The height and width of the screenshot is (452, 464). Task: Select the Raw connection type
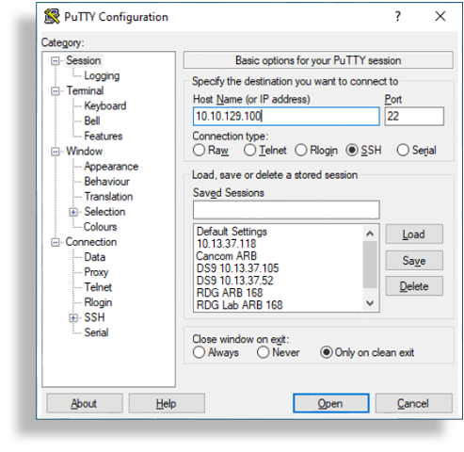coord(199,150)
